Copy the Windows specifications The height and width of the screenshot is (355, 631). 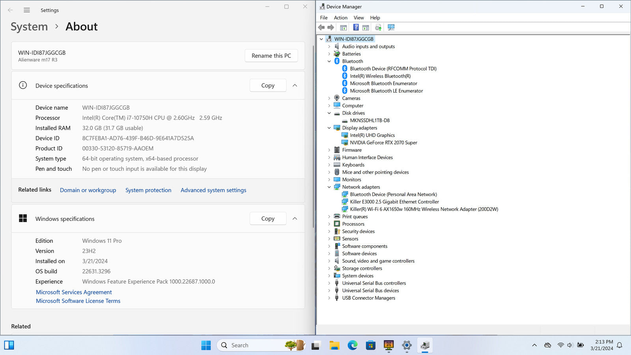tap(268, 219)
